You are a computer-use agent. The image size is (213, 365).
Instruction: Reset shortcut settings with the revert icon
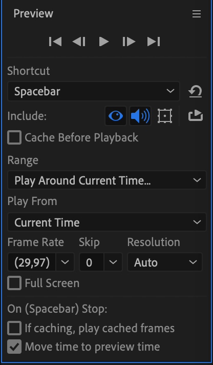[195, 91]
